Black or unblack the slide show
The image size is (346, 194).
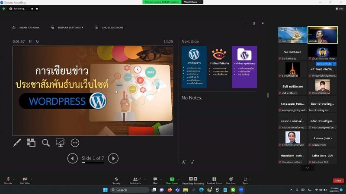pos(60,143)
